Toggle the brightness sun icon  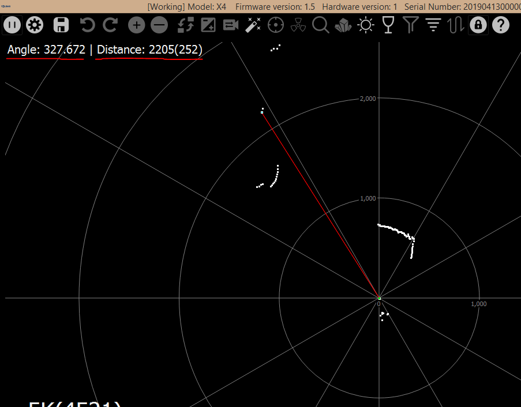(365, 25)
